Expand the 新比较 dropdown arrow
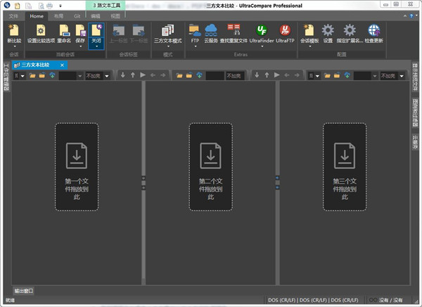 tap(15, 46)
